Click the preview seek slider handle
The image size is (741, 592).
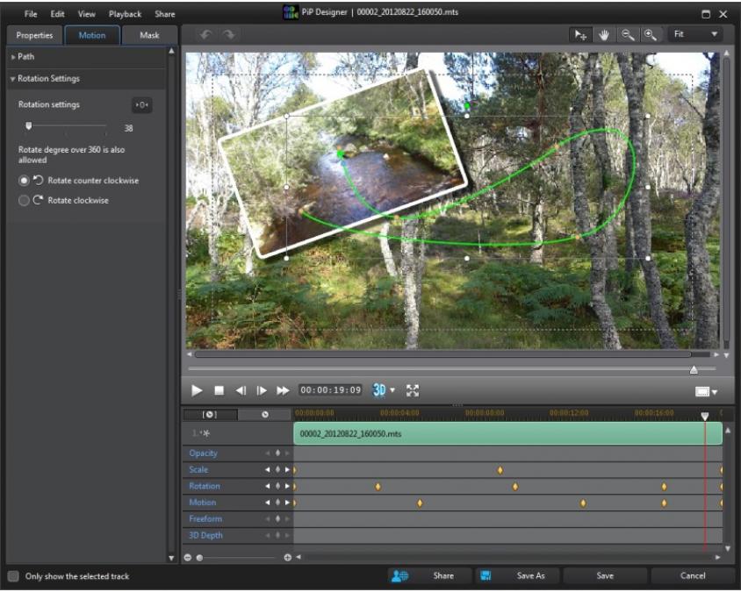(694, 369)
